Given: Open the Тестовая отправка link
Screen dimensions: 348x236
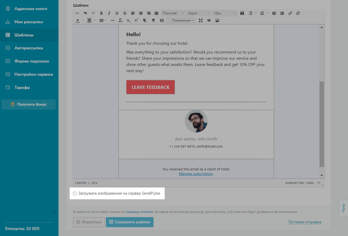Looking at the screenshot, I should [x=304, y=222].
